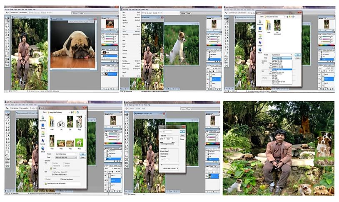Open the Format dropdown in thumbnail Save As dialog
This screenshot has width=339, height=202.
[x=66, y=158]
